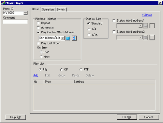This screenshot has width=163, height=123.
Task: Click the Movie Player title bar icon
Action: point(3,3)
